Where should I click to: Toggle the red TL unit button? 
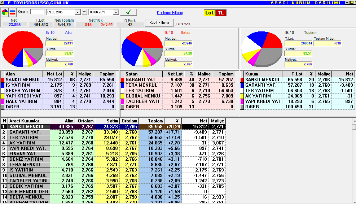221,13
